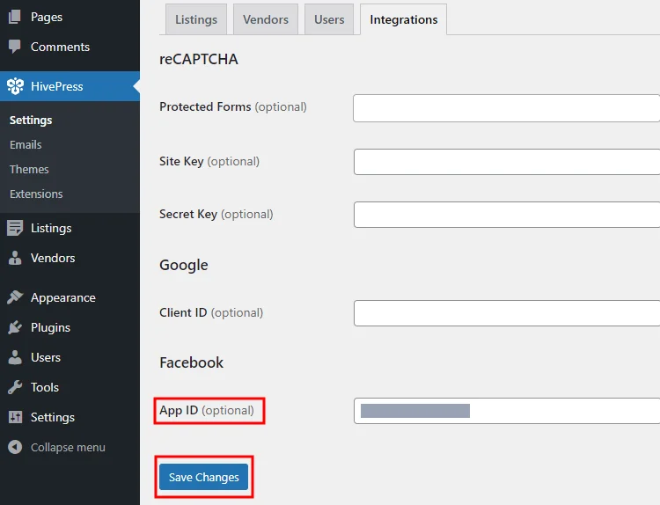This screenshot has height=505, width=660.
Task: Click the Tools wrench icon
Action: coord(15,387)
